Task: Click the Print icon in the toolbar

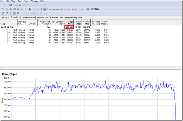Action: [15, 5]
